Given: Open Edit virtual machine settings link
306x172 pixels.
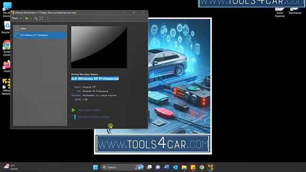Looking at the screenshot, I should click(x=94, y=117).
